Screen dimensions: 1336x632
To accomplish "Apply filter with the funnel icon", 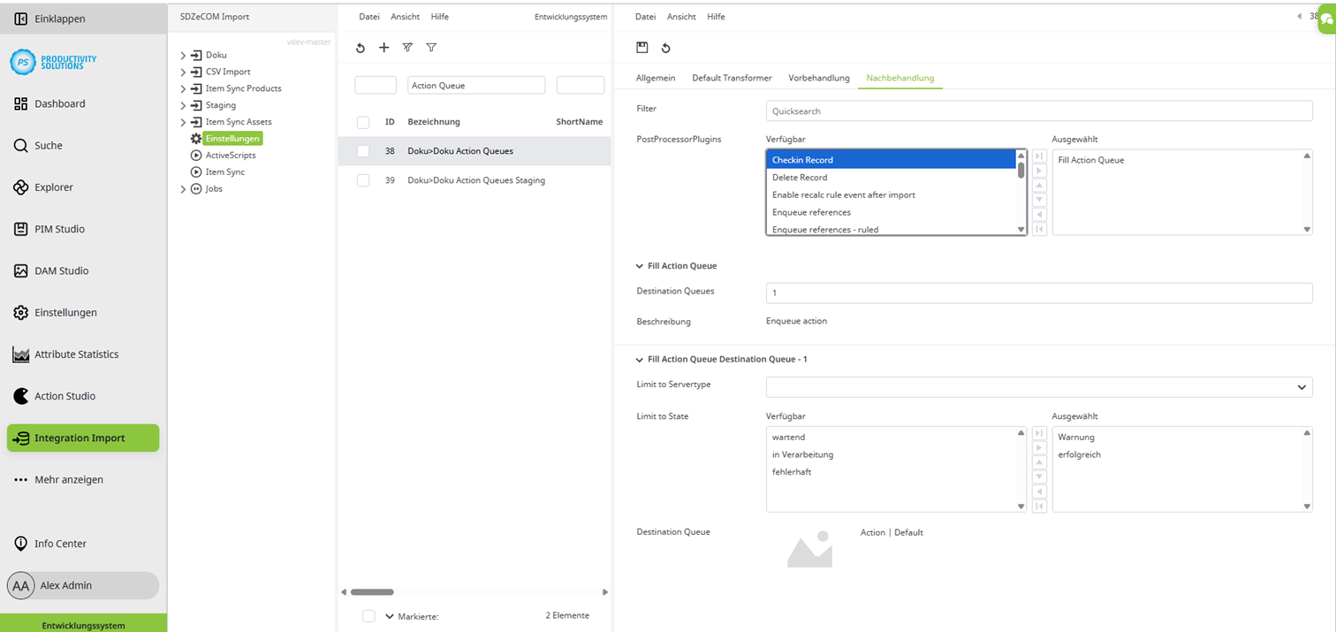I will click(x=431, y=48).
